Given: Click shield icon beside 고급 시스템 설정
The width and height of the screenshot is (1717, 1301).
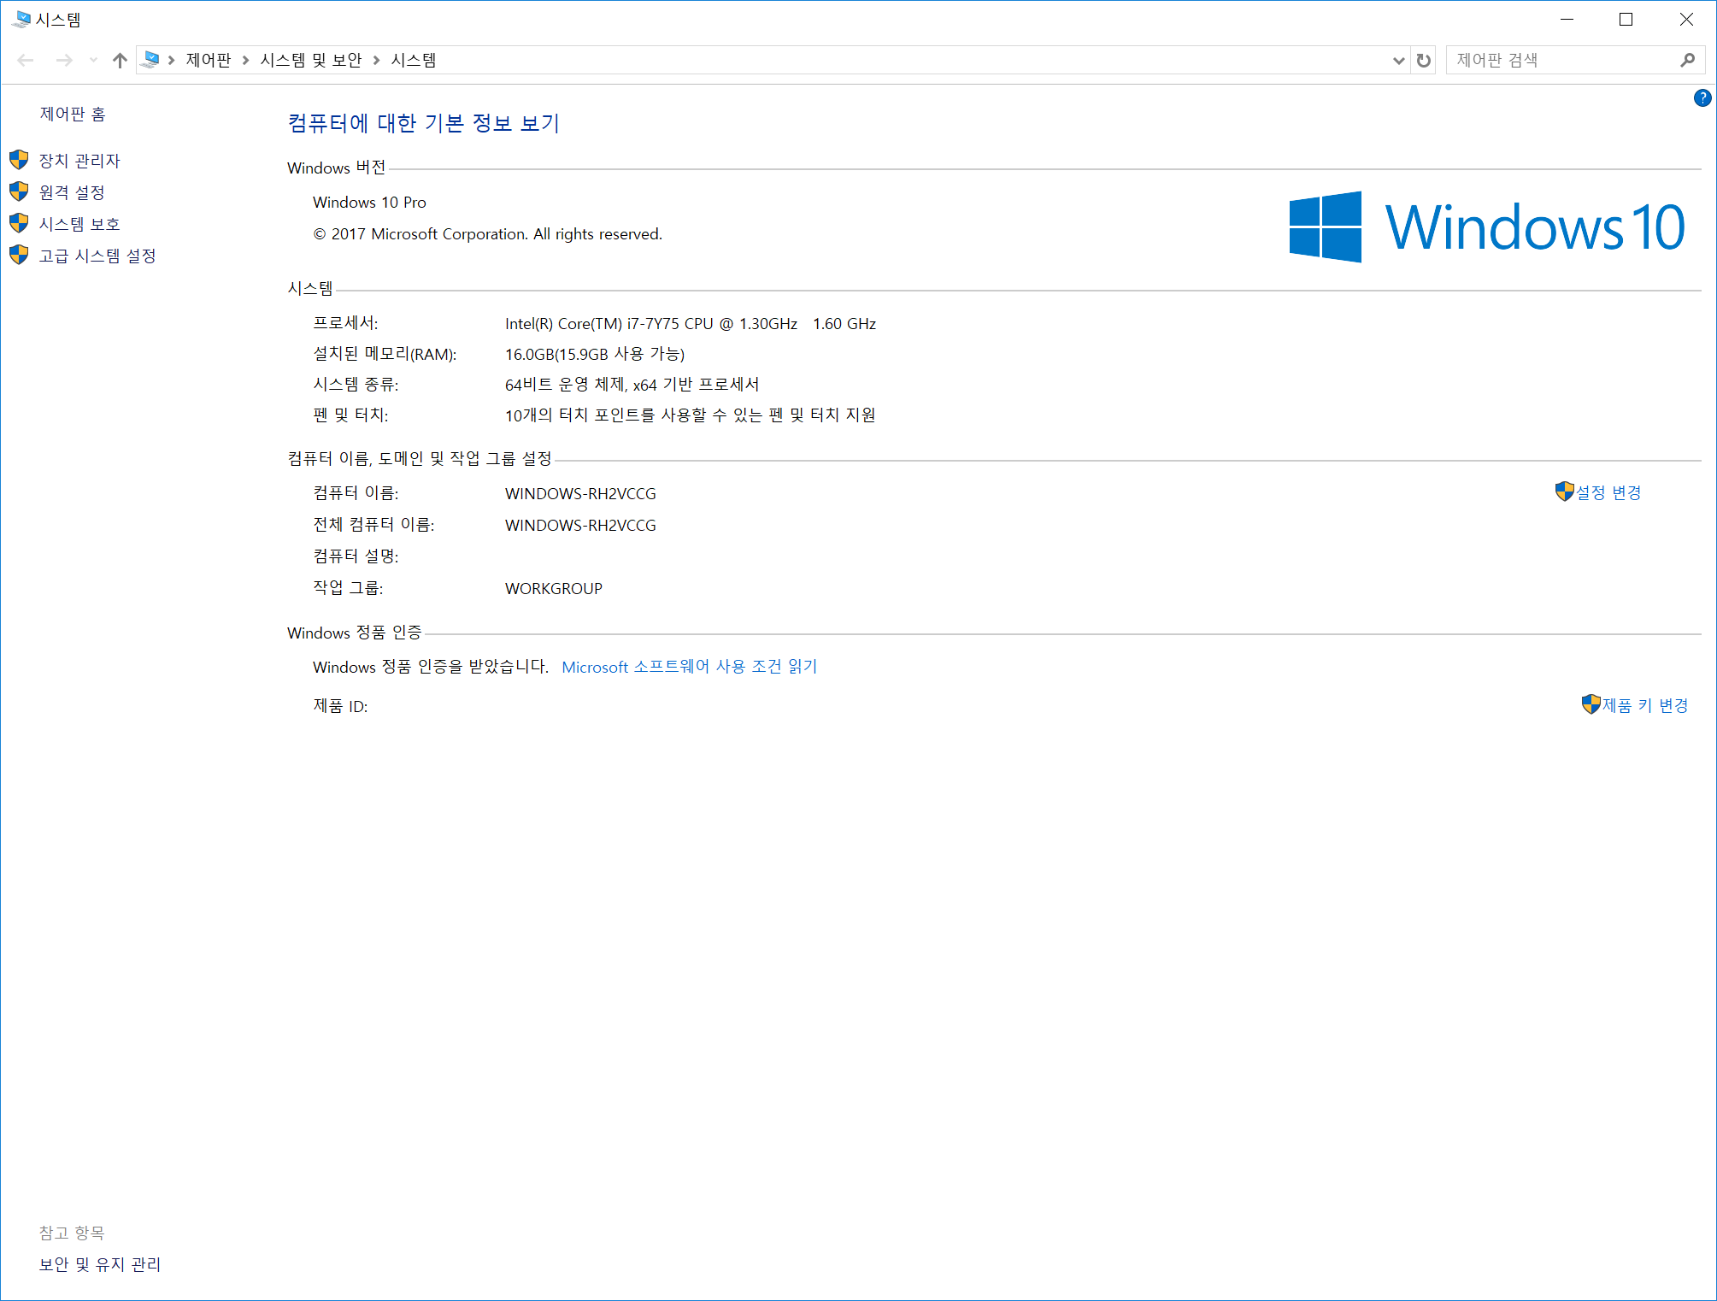Looking at the screenshot, I should 19,255.
